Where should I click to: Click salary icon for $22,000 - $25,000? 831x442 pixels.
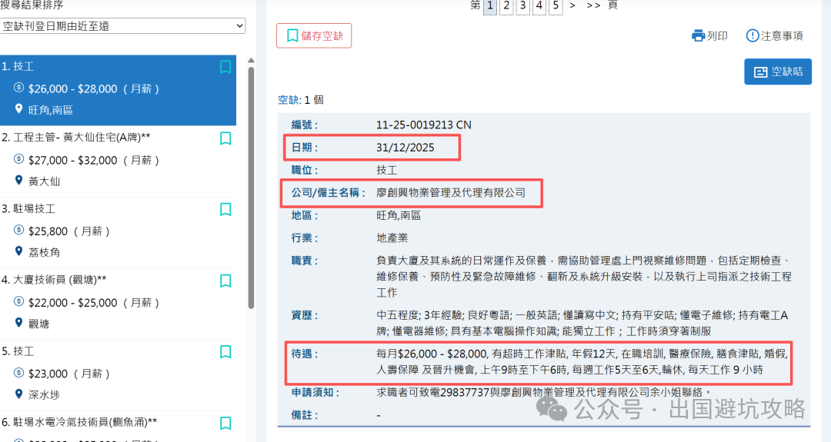click(x=18, y=301)
